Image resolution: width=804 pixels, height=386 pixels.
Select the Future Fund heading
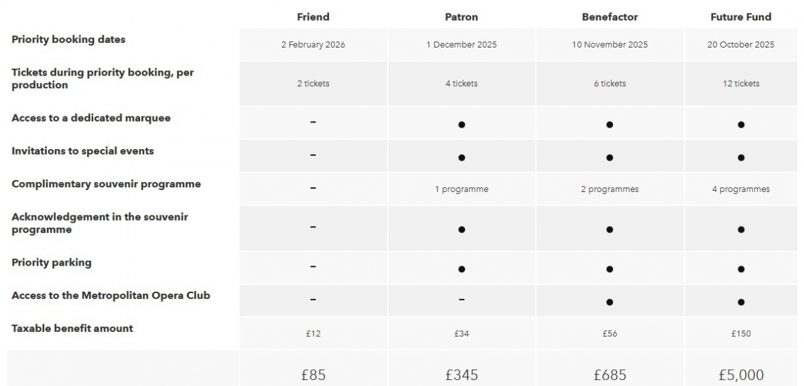tap(740, 17)
